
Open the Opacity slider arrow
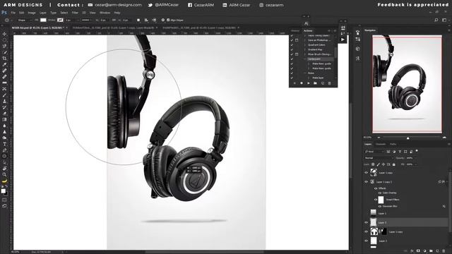click(x=415, y=158)
